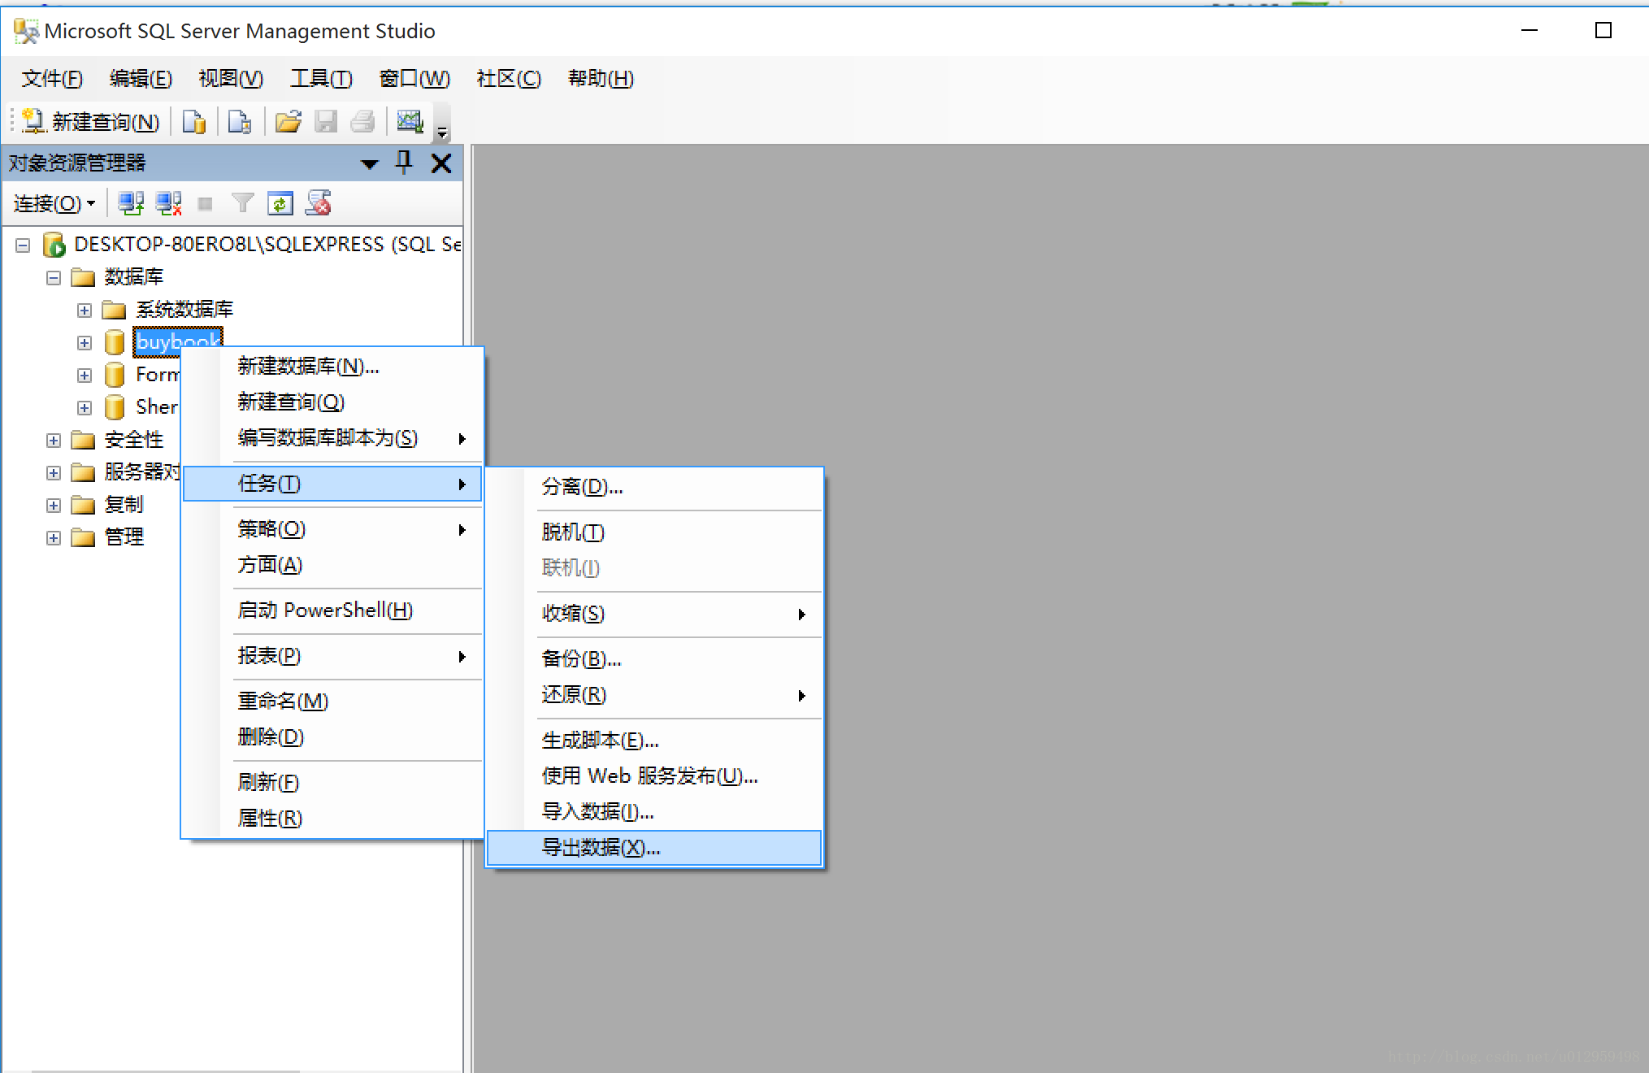Click the Open File folder icon in the toolbar

pos(288,122)
